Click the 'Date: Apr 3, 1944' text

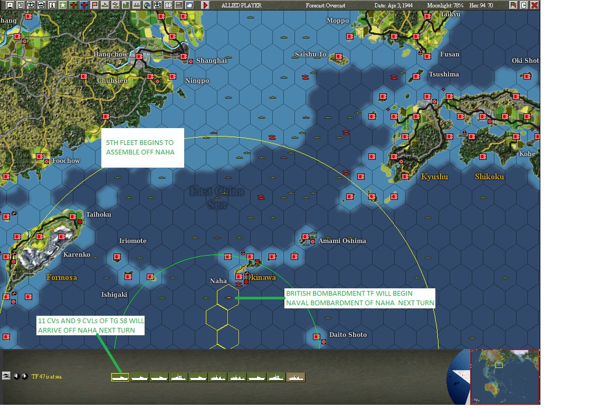[393, 5]
